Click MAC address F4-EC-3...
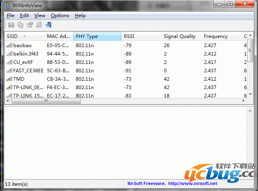 pyautogui.click(x=58, y=87)
